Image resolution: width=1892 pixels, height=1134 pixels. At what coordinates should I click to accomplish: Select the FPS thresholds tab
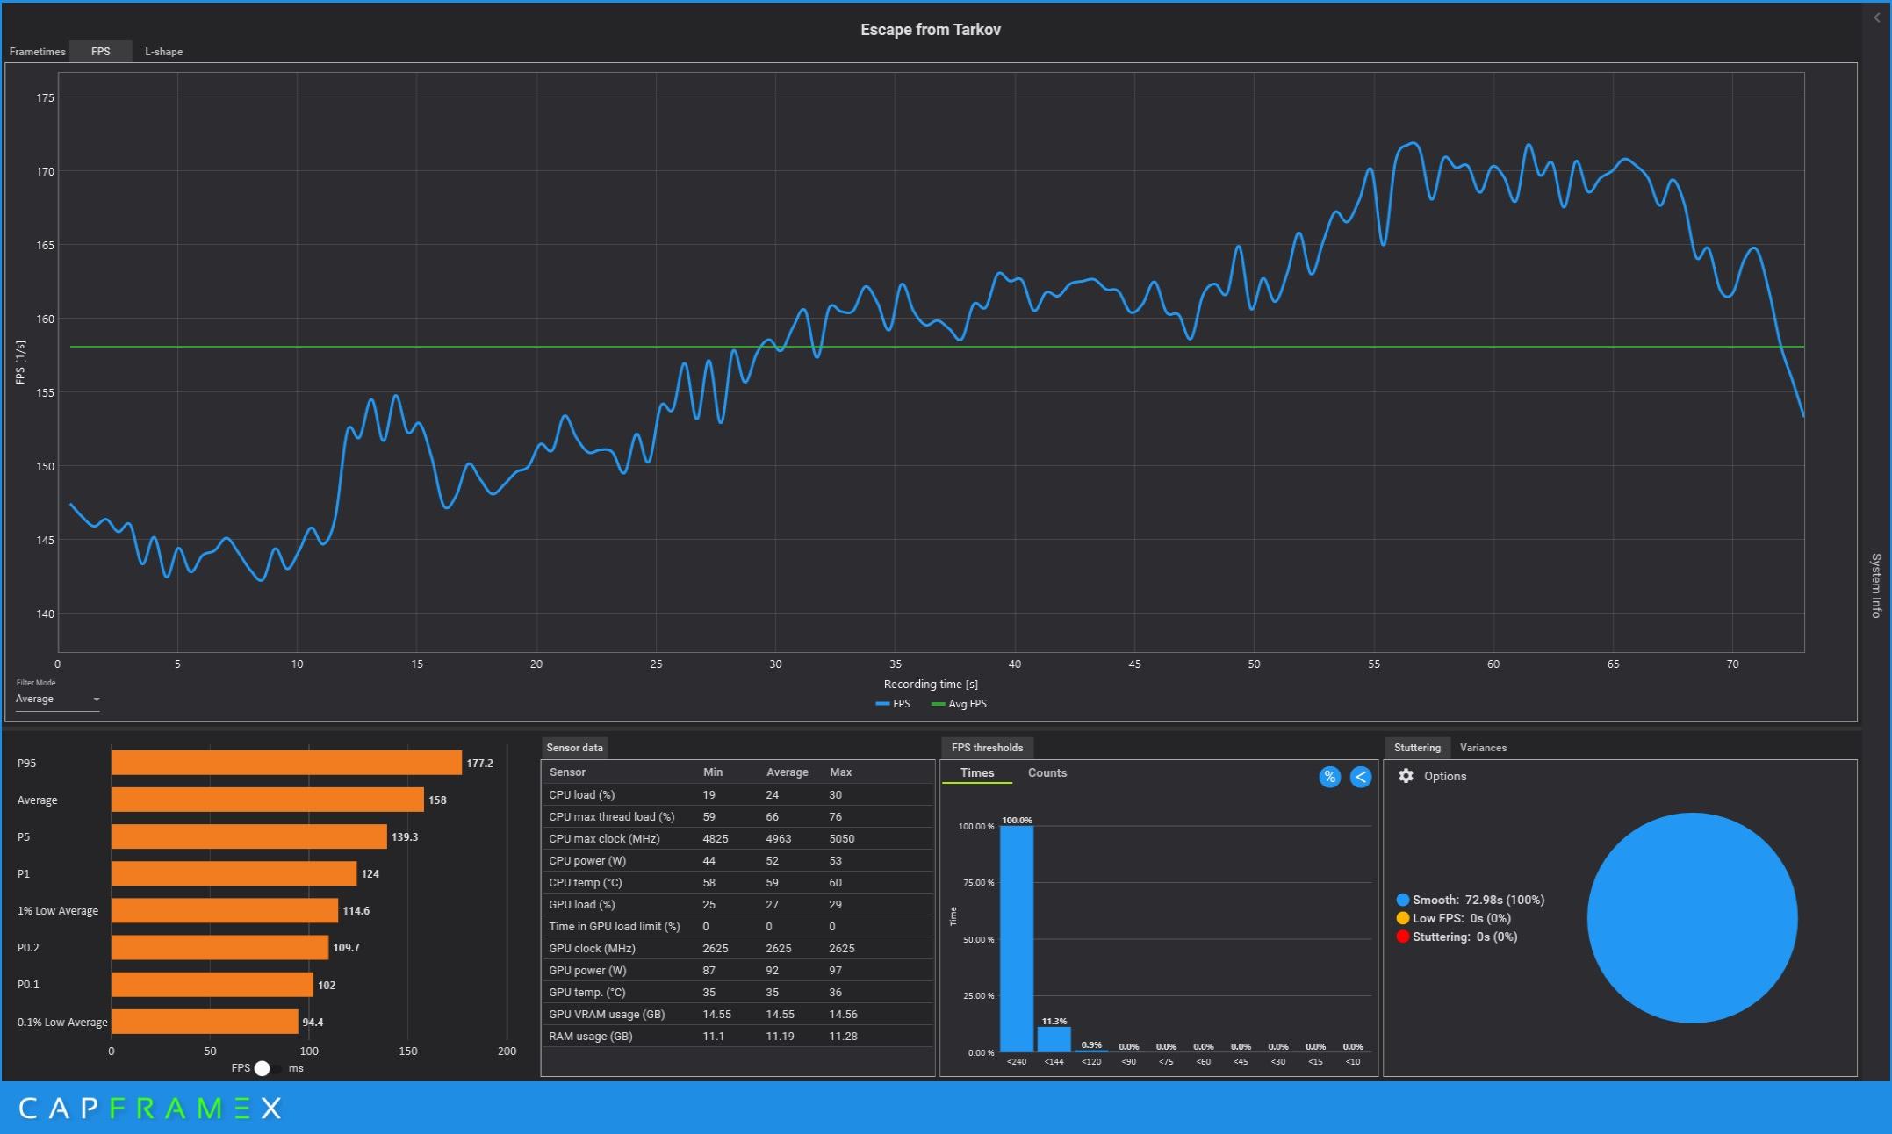point(987,748)
